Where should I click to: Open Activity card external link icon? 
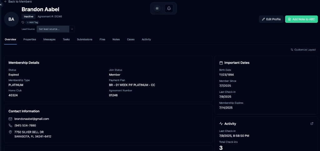[312, 123]
